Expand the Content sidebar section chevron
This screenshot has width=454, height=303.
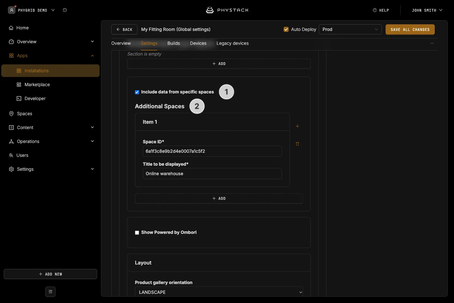[x=92, y=128]
